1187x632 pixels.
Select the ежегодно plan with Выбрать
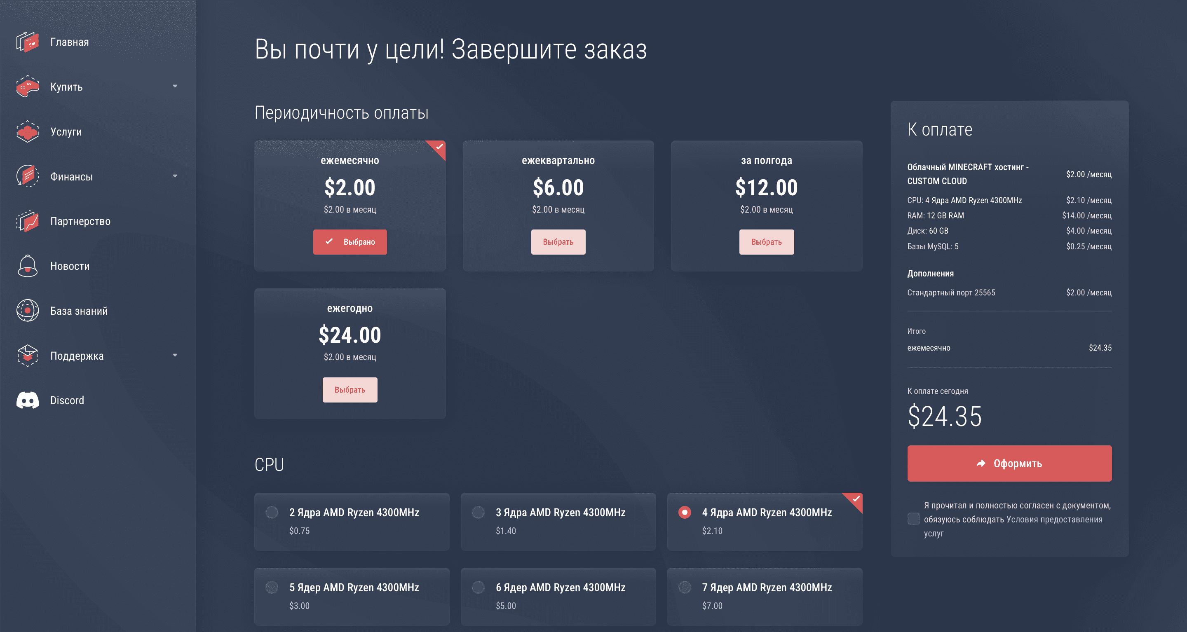pyautogui.click(x=350, y=390)
